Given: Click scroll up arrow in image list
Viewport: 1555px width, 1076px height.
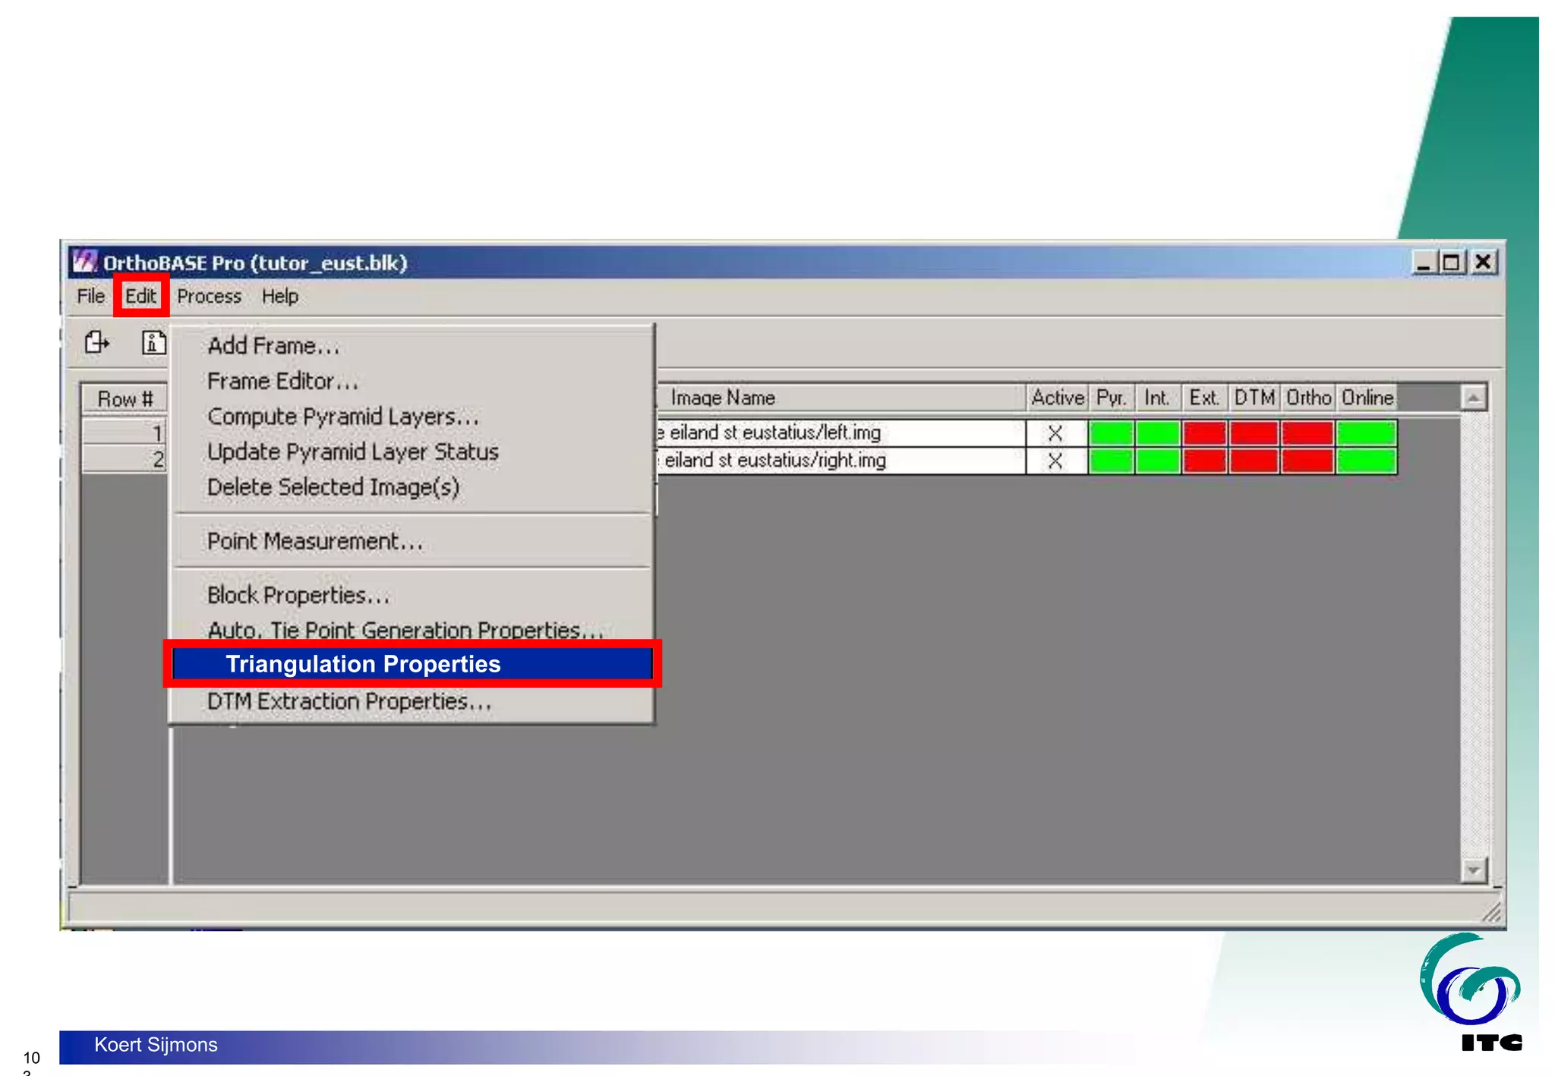Looking at the screenshot, I should pyautogui.click(x=1473, y=398).
